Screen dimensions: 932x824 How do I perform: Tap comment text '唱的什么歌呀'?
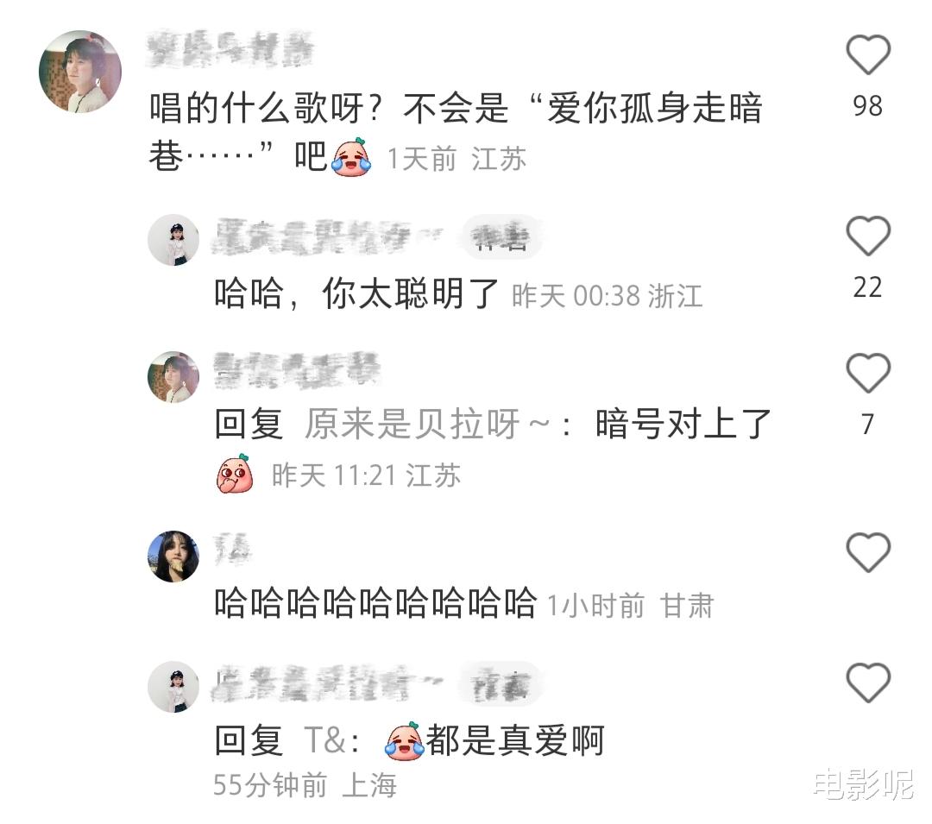click(256, 109)
